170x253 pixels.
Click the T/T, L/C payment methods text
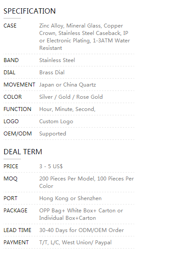[x=75, y=243]
